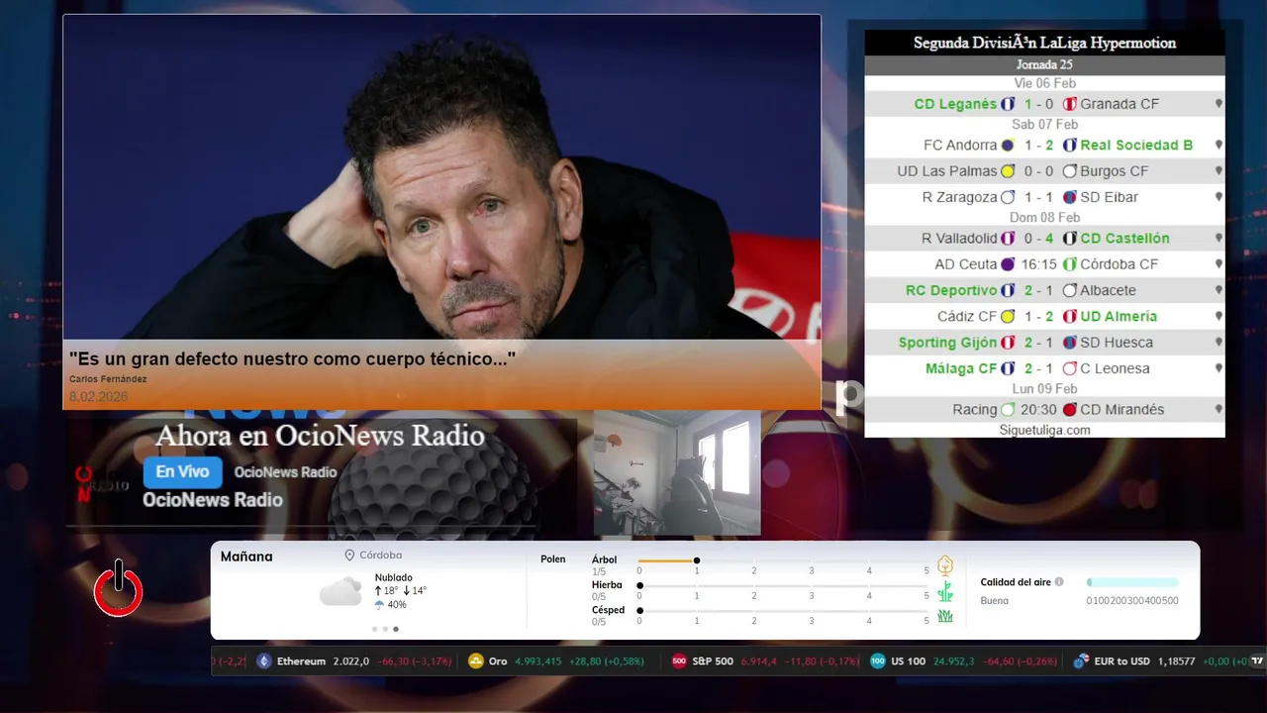This screenshot has height=713, width=1267.
Task: Open the webcam room thumbnail
Action: point(677,473)
